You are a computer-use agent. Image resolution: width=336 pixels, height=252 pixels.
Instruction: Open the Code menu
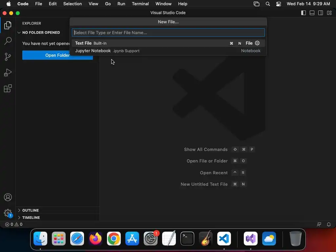coord(23,4)
